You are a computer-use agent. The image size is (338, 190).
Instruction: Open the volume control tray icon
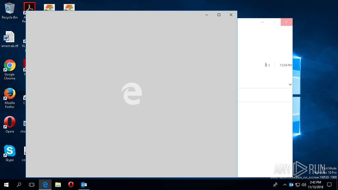tap(304, 185)
